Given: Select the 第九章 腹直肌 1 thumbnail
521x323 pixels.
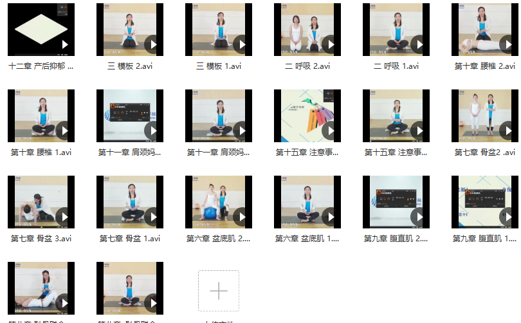Looking at the screenshot, I should [x=485, y=202].
